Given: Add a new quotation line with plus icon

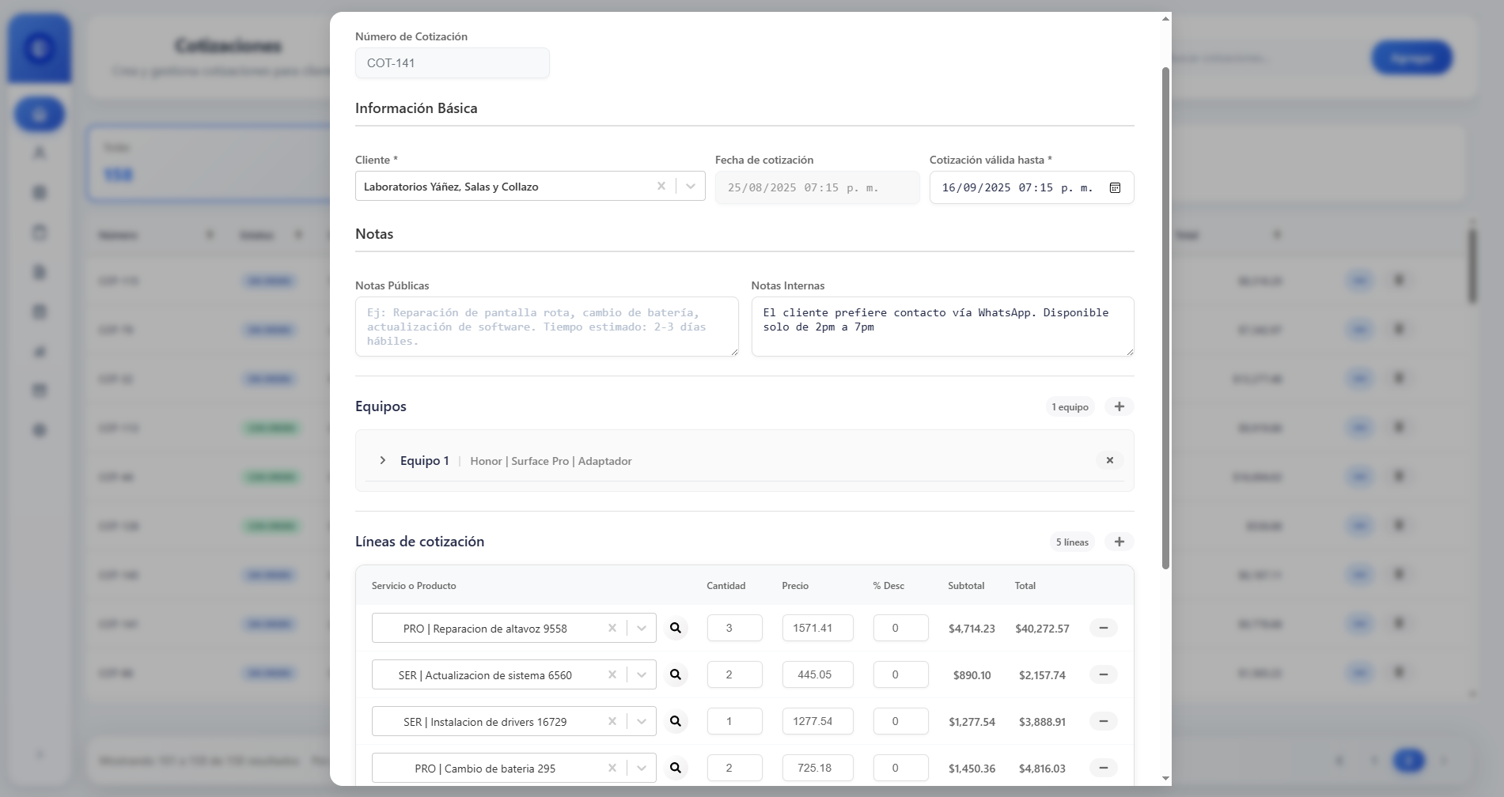Looking at the screenshot, I should pos(1119,542).
